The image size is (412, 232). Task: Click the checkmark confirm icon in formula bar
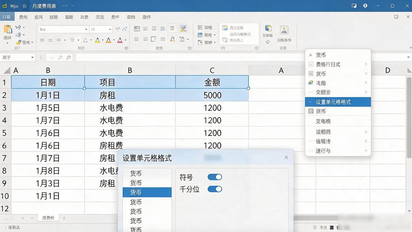click(x=51, y=57)
